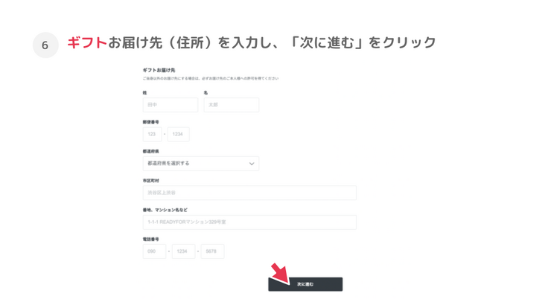Image resolution: width=548 pixels, height=308 pixels.
Task: Click the notice about permission from the recipient
Action: (211, 78)
